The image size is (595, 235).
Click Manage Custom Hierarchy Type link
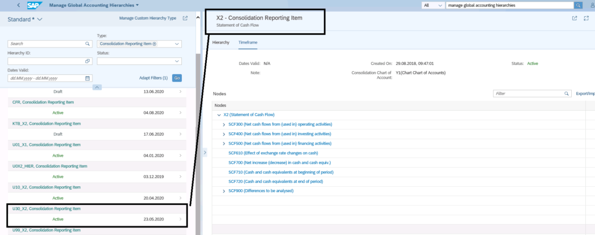click(147, 19)
